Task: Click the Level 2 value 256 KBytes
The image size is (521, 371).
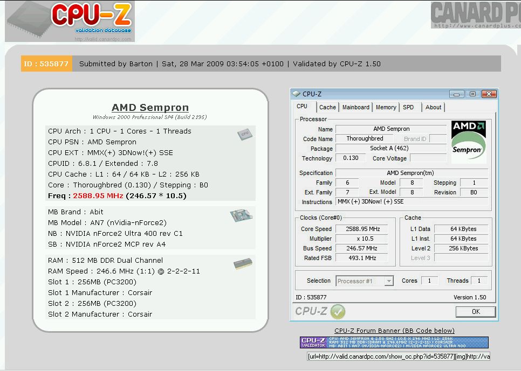Action: click(461, 248)
